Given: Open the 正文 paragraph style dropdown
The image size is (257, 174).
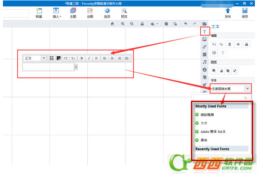Looking at the screenshot, I should pyautogui.click(x=35, y=58).
